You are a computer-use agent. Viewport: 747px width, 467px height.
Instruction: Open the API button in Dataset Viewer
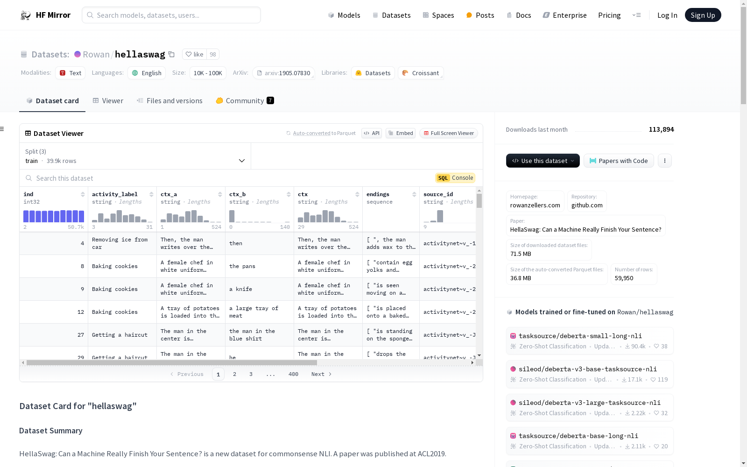(x=372, y=133)
